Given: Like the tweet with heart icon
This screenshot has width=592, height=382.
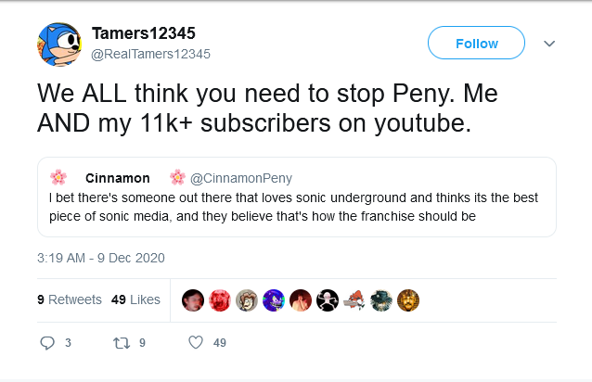Looking at the screenshot, I should (x=196, y=342).
